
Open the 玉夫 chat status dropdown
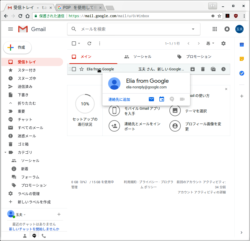(24, 215)
